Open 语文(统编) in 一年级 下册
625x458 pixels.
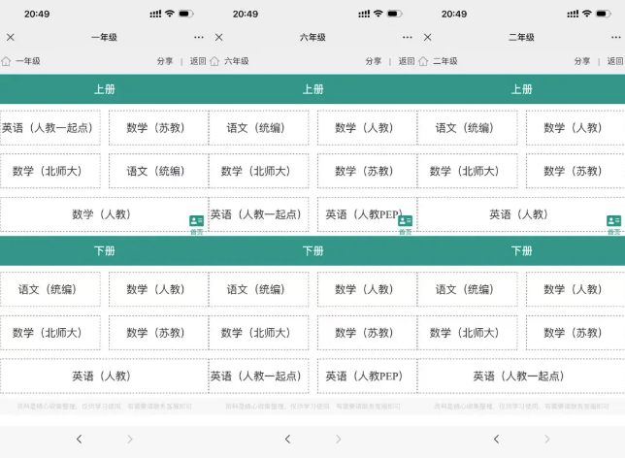[x=50, y=289]
